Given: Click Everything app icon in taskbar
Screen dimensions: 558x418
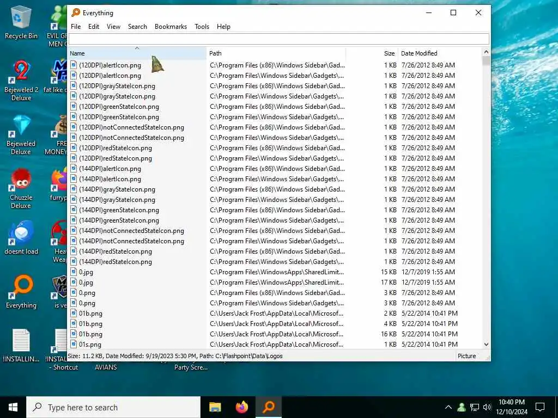Looking at the screenshot, I should click(269, 407).
